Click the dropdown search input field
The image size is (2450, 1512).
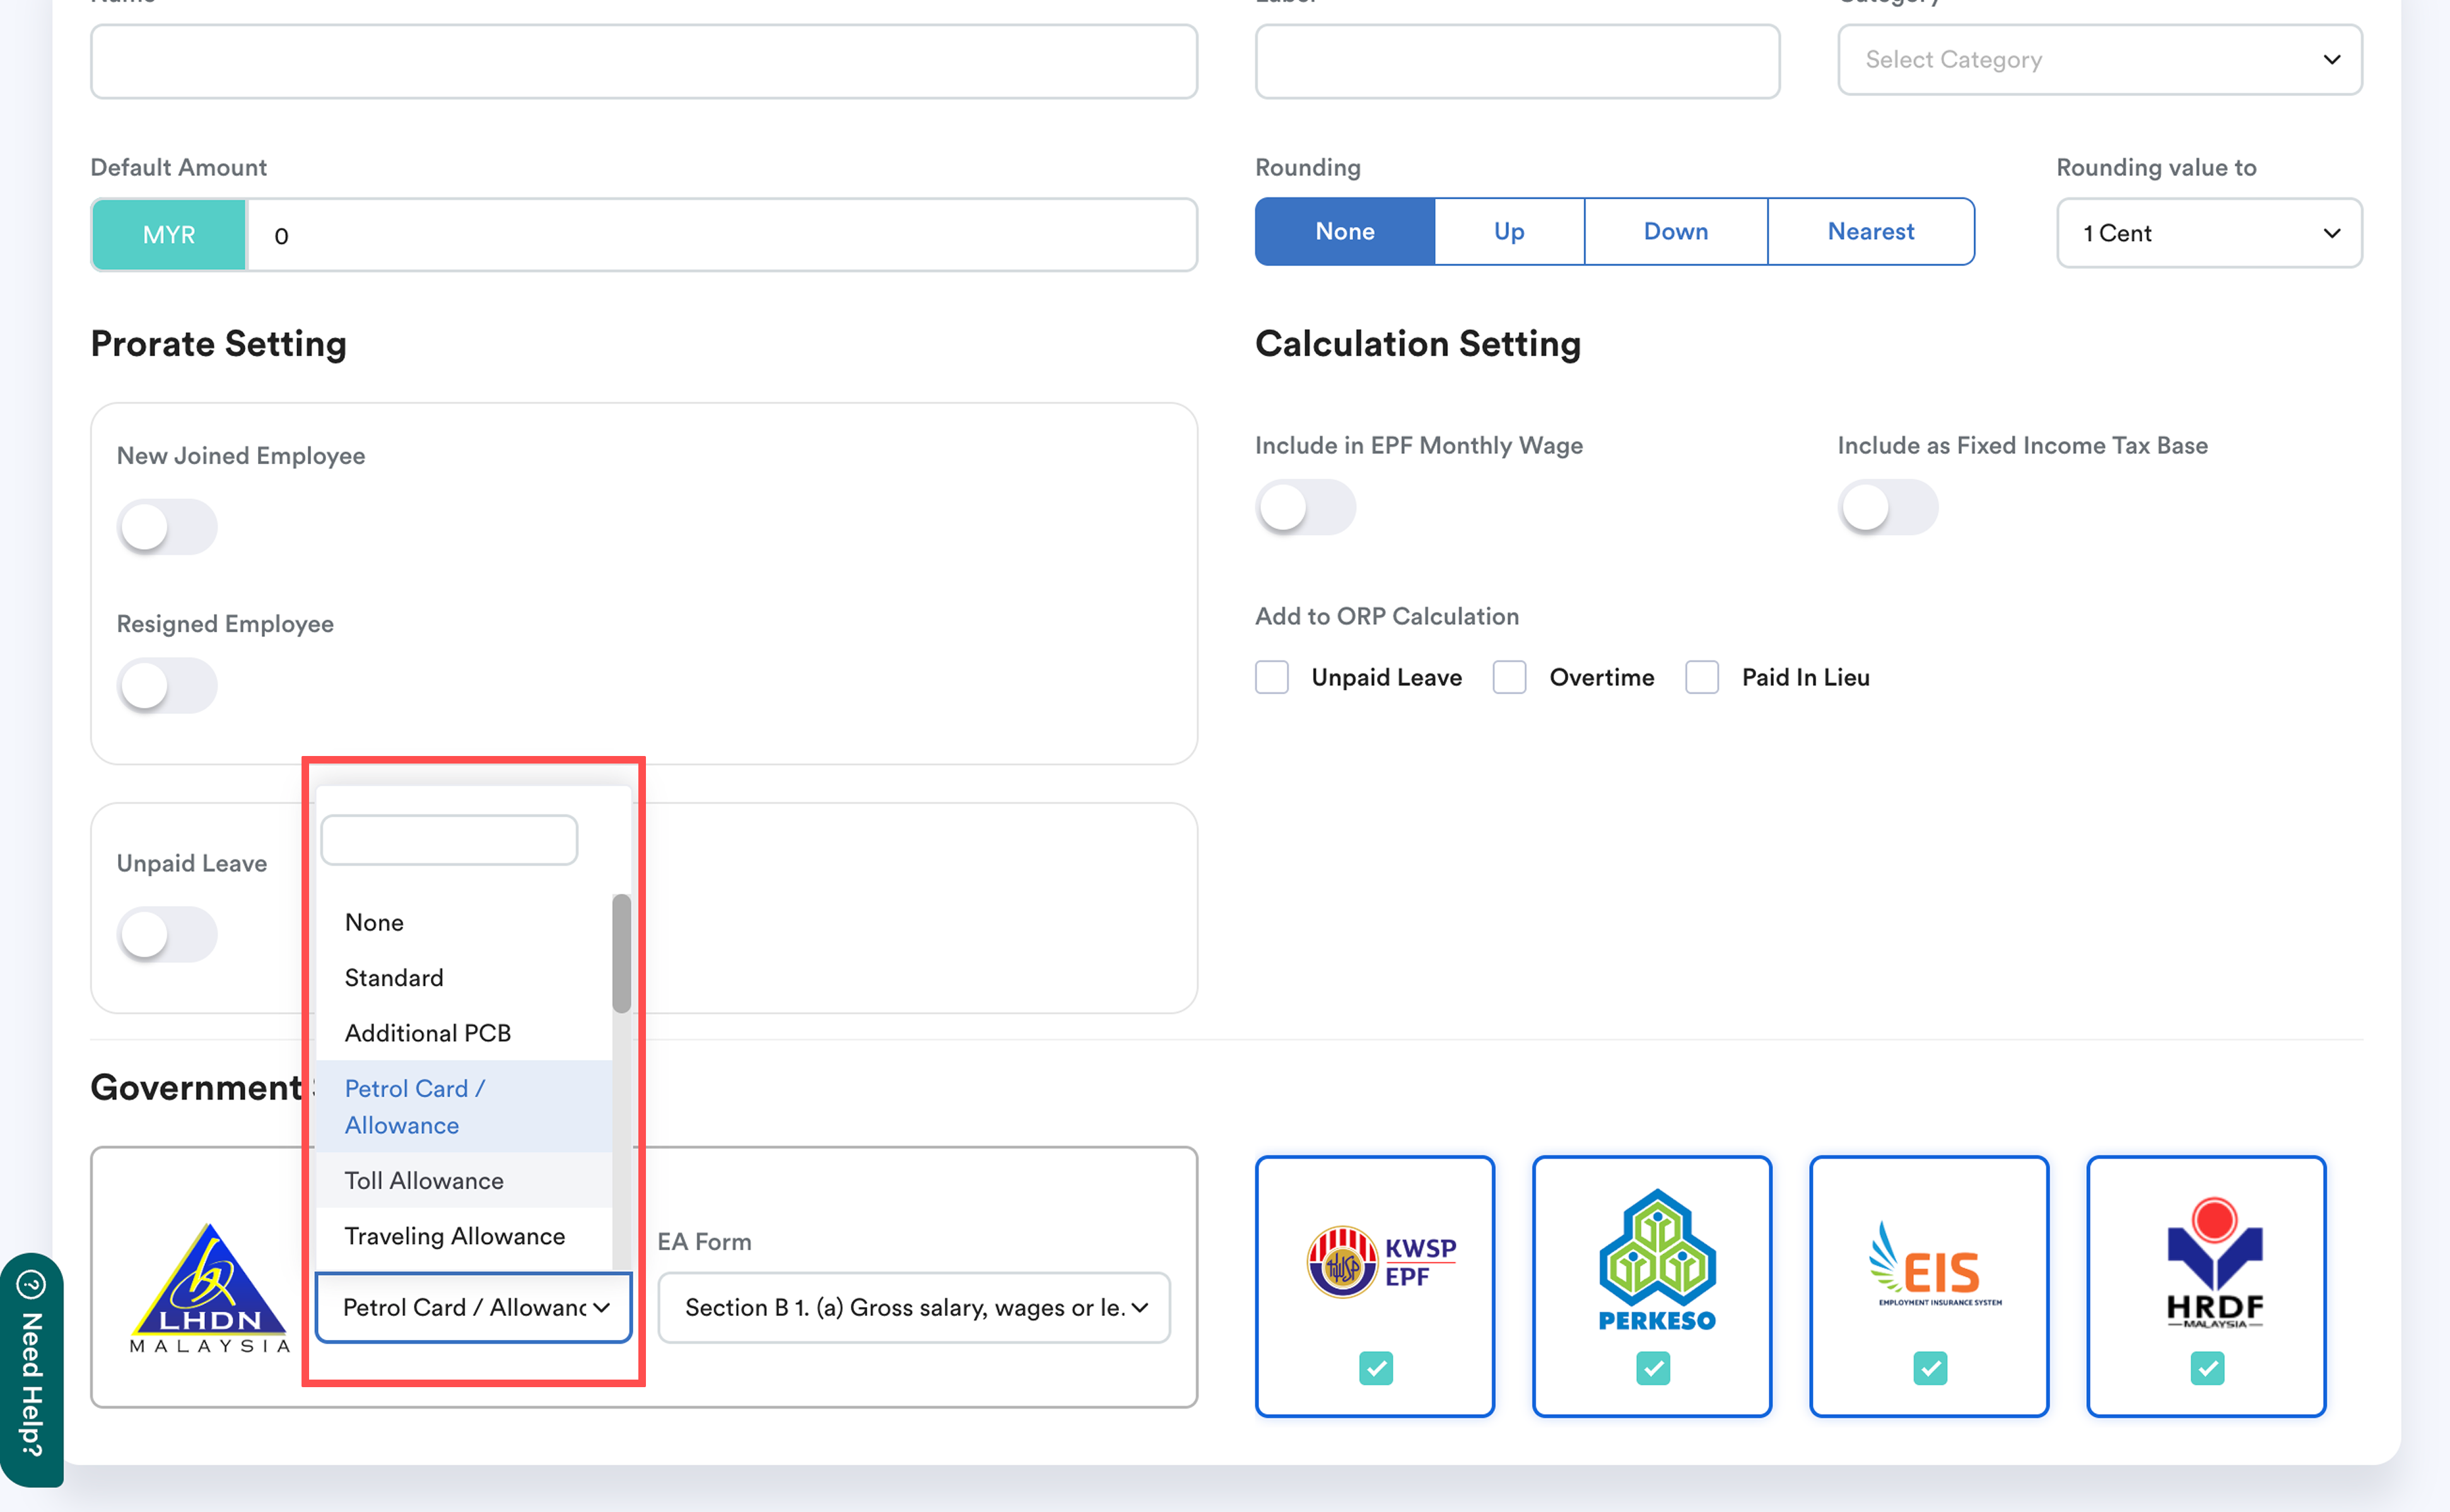coord(449,840)
